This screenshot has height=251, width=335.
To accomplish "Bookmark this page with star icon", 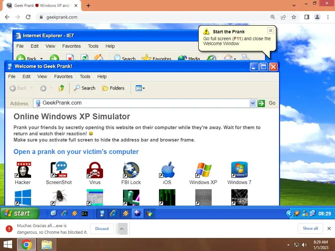I will 294,17.
